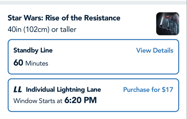This screenshot has height=119, width=187.
Task: Tap the Purchase for $17 link
Action: pos(148,90)
